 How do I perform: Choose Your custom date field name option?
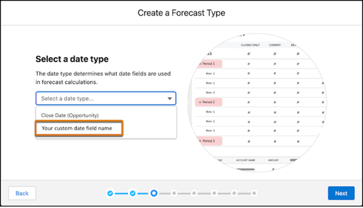coord(79,128)
